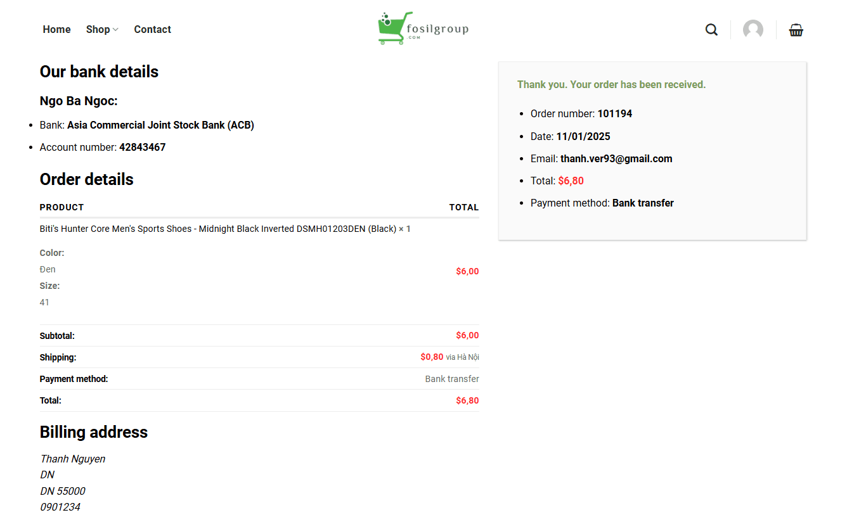Click the Subtotal: row label
This screenshot has width=847, height=529.
tap(57, 336)
